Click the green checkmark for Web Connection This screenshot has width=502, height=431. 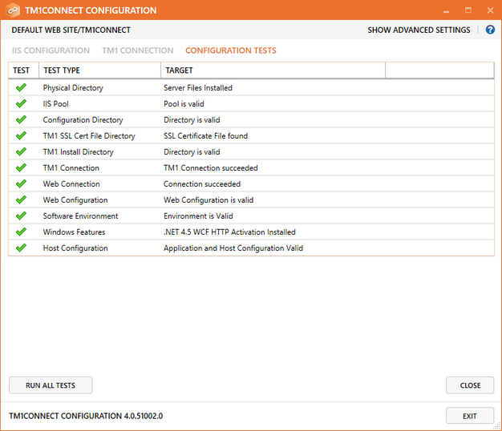coord(21,183)
